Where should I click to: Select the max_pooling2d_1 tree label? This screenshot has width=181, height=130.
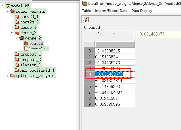(37, 70)
